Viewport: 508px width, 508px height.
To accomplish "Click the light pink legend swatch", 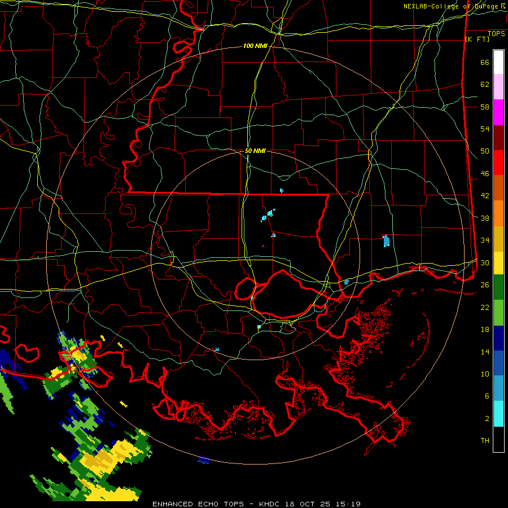I will [498, 87].
